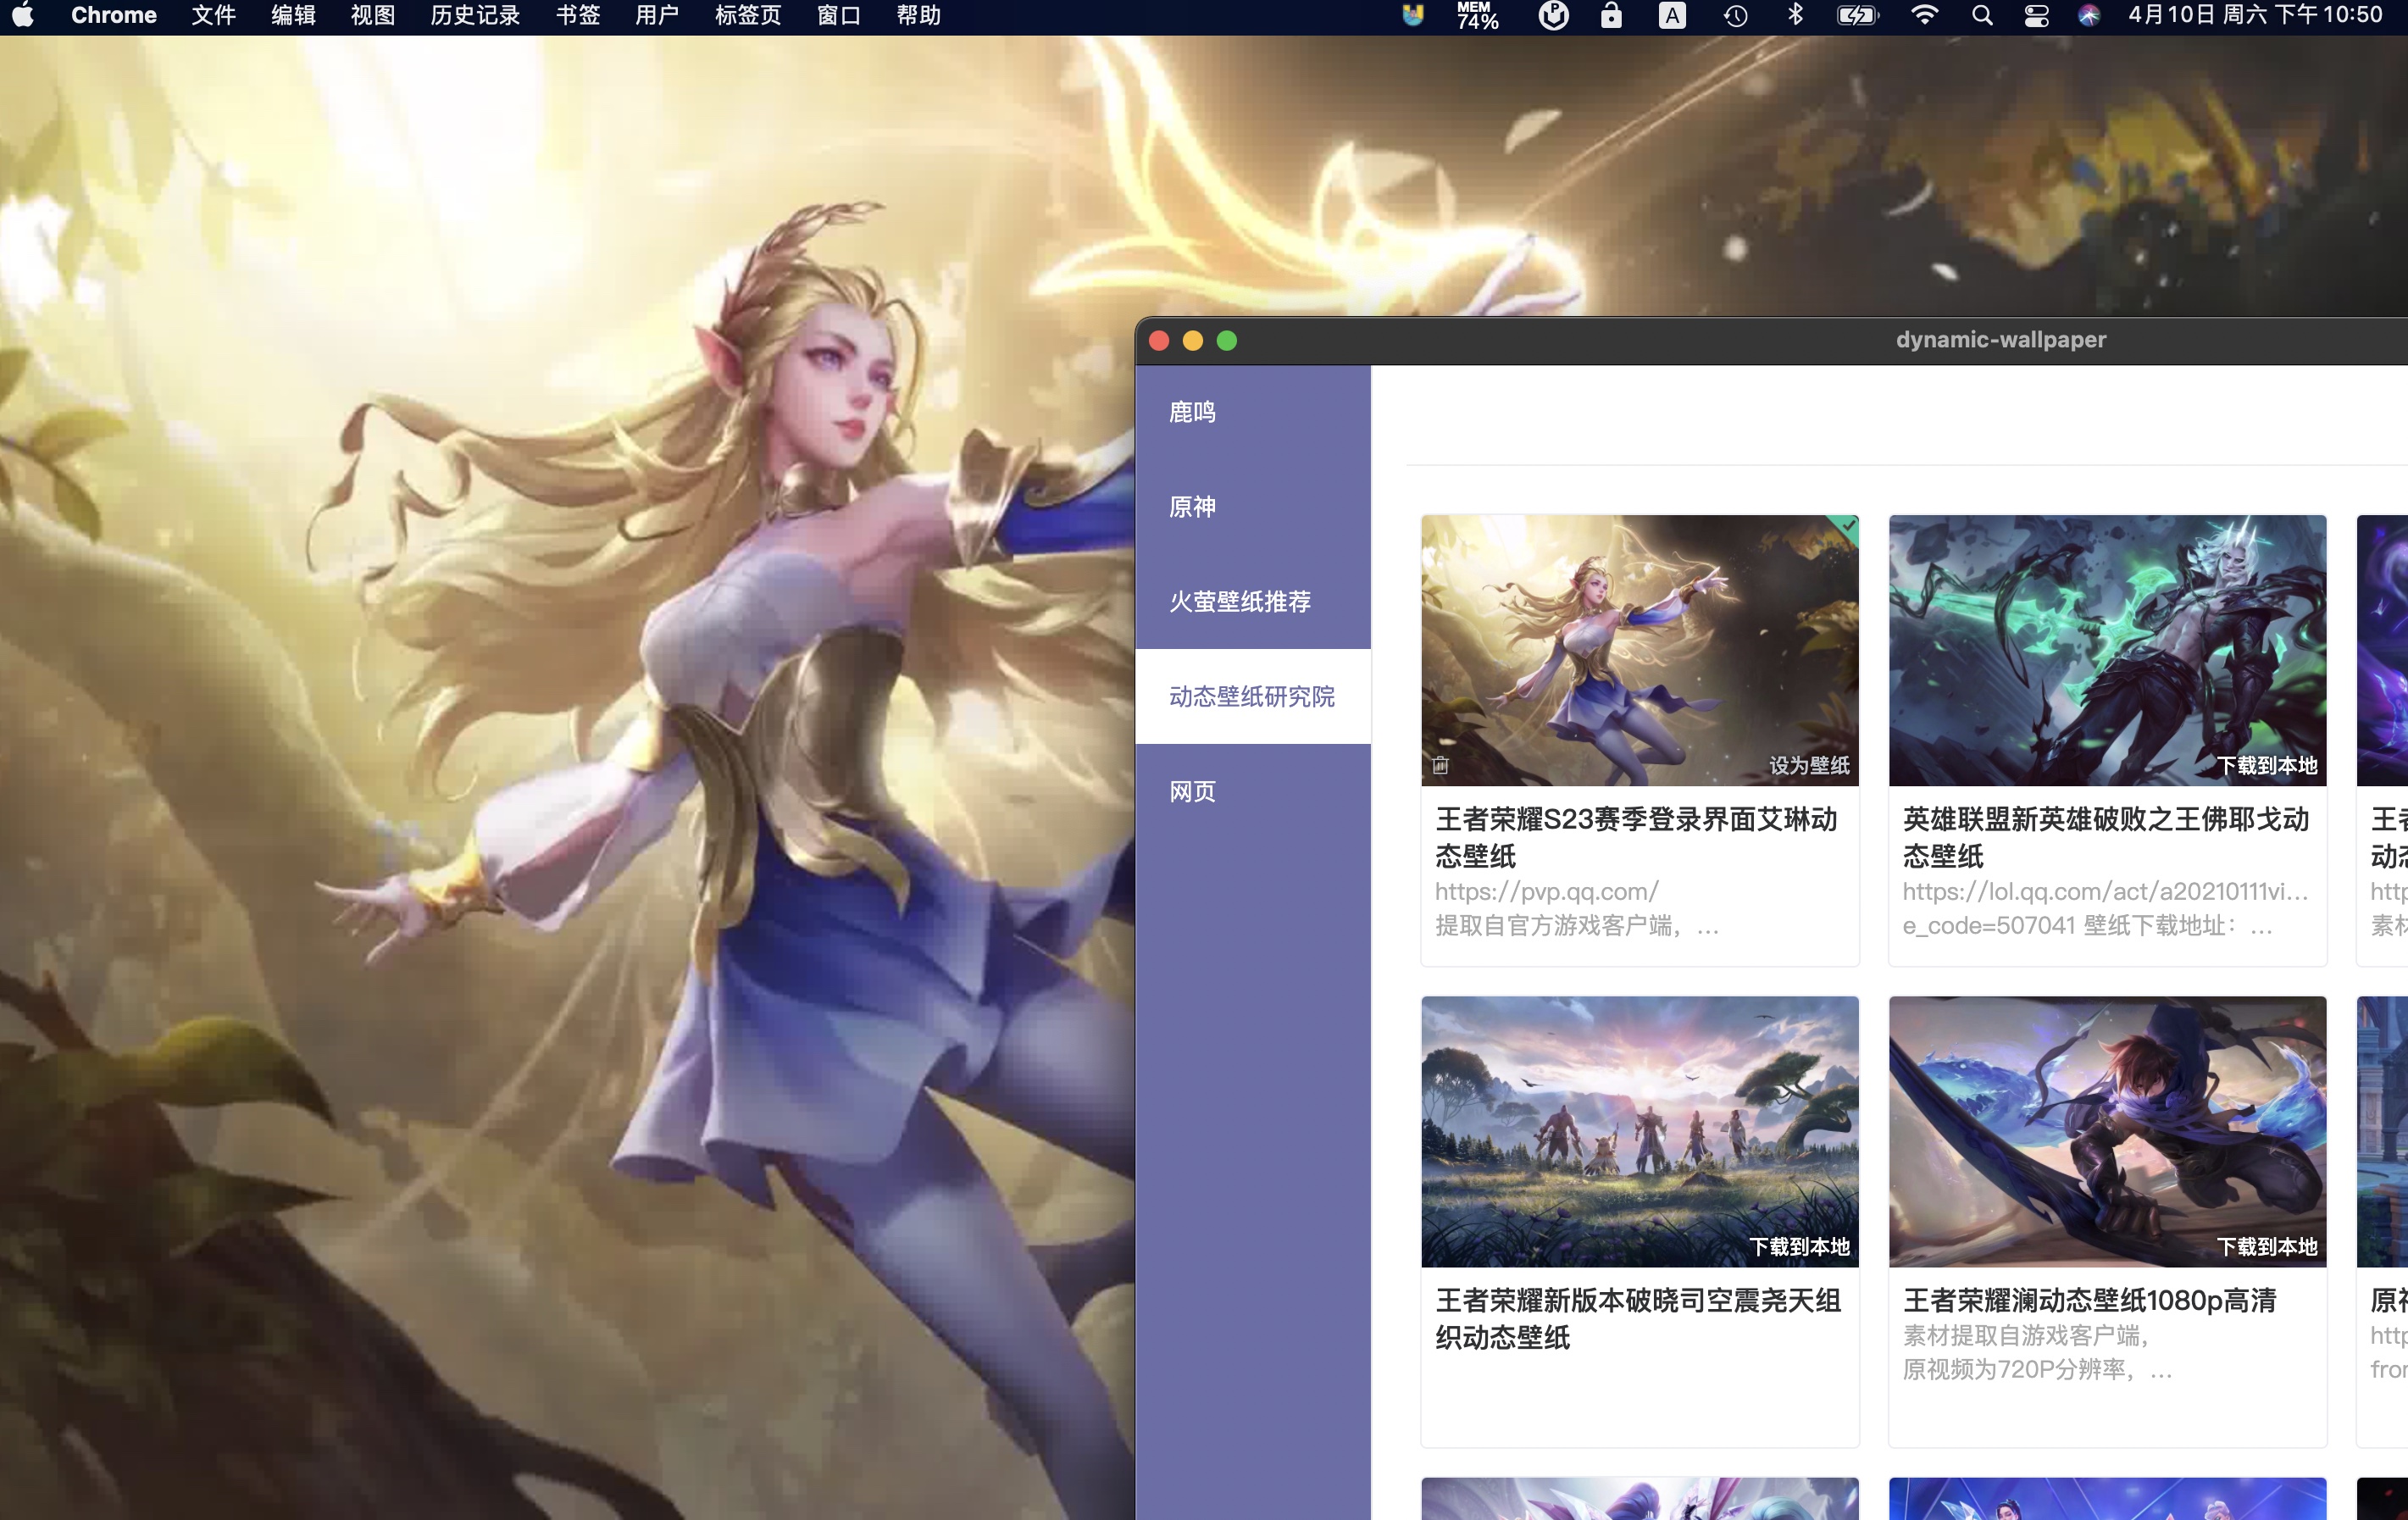This screenshot has width=2408, height=1520.
Task: Open the 历史记录 menu in the menu bar
Action: 475,15
